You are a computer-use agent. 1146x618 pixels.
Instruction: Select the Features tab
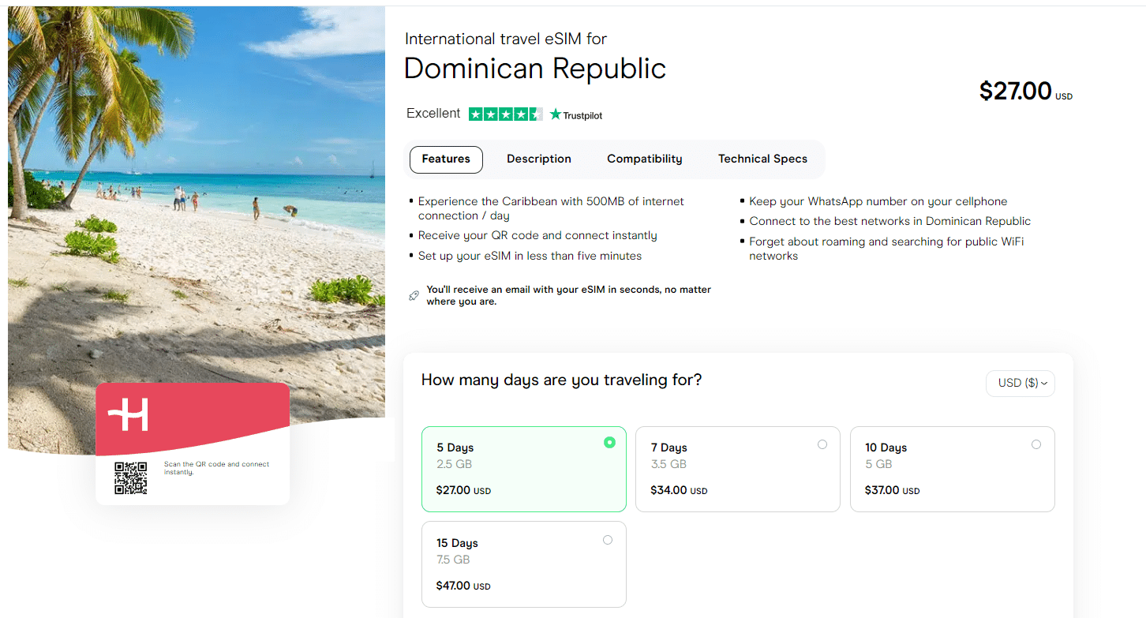(446, 159)
